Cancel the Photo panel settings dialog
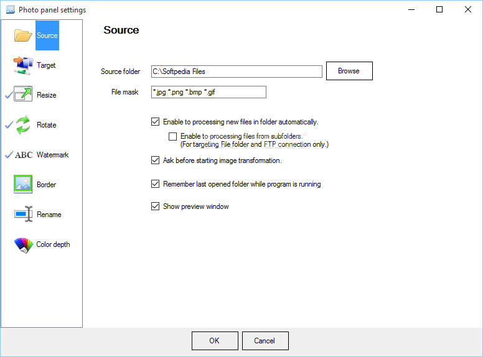 265,341
